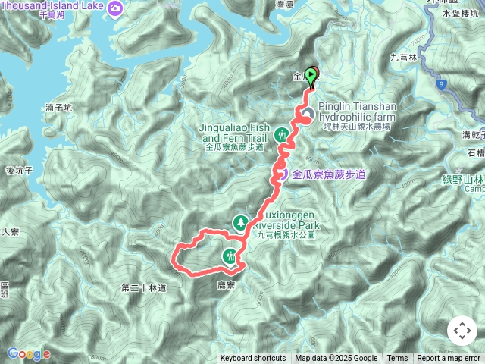Click the Pinglin Tianshan farm gray marker
The image size is (485, 364).
pyautogui.click(x=308, y=115)
